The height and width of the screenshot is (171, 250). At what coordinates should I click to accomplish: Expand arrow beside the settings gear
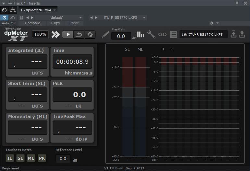tap(217, 23)
